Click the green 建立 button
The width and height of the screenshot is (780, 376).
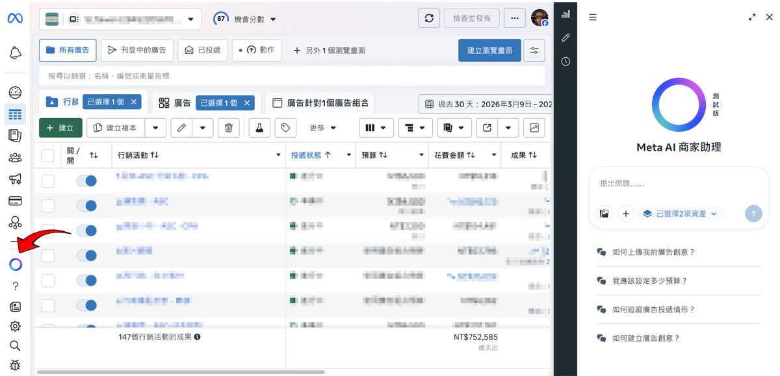pyautogui.click(x=60, y=128)
